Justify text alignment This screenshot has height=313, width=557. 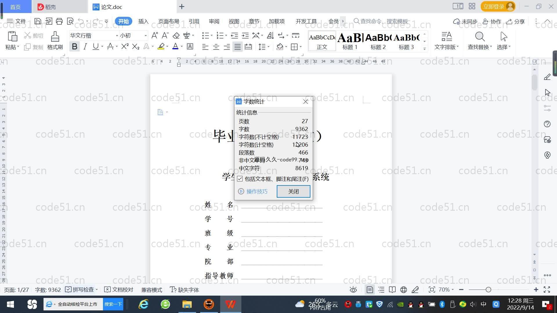238,47
